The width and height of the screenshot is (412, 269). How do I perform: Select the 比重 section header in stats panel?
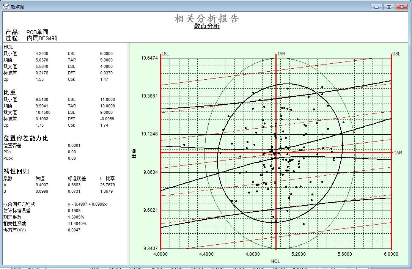[x=9, y=93]
